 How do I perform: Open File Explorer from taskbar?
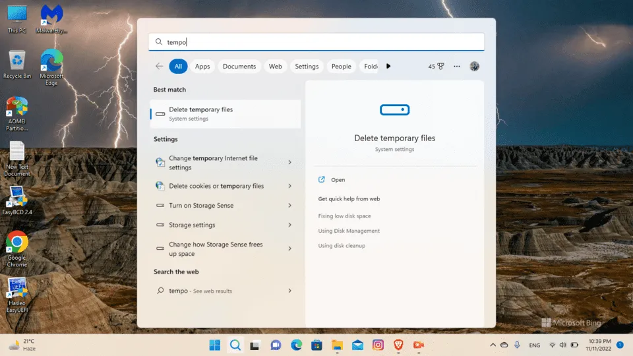tap(337, 345)
